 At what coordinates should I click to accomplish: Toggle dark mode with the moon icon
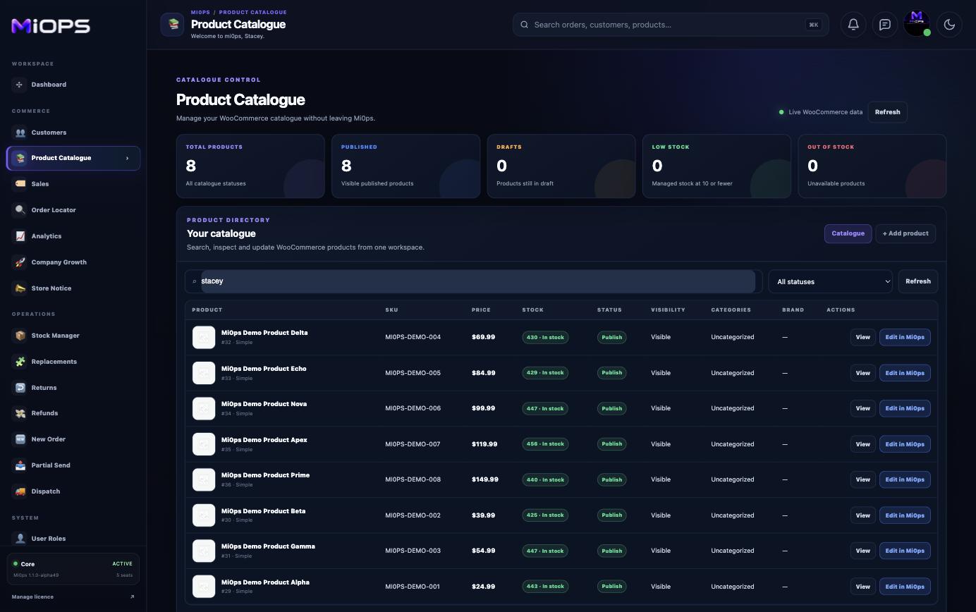click(x=949, y=25)
